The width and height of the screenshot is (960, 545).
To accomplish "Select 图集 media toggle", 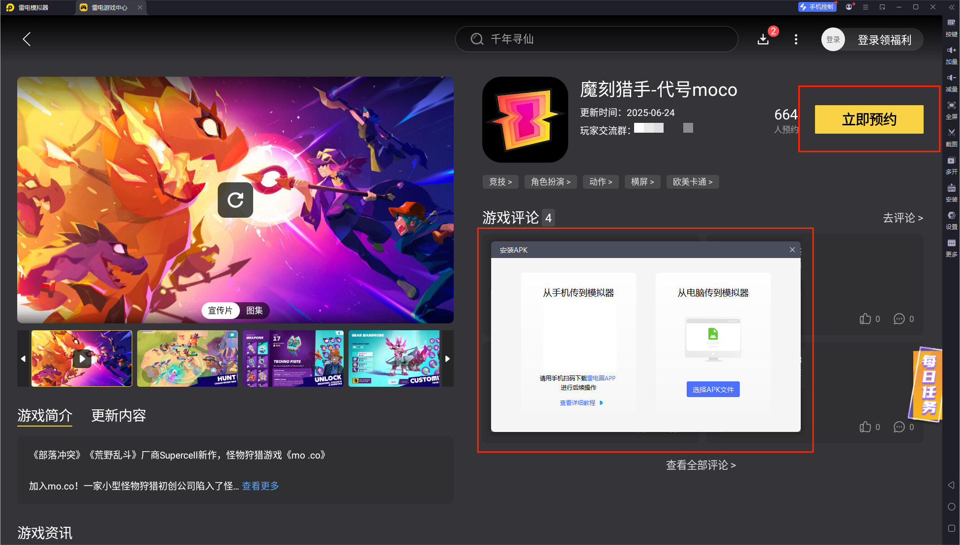I will [x=254, y=311].
